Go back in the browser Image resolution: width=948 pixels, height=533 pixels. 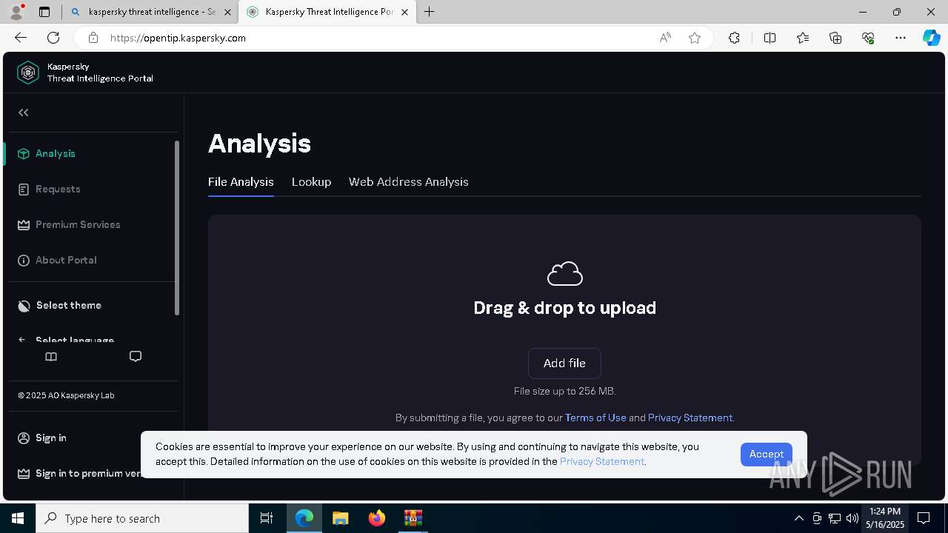point(21,38)
